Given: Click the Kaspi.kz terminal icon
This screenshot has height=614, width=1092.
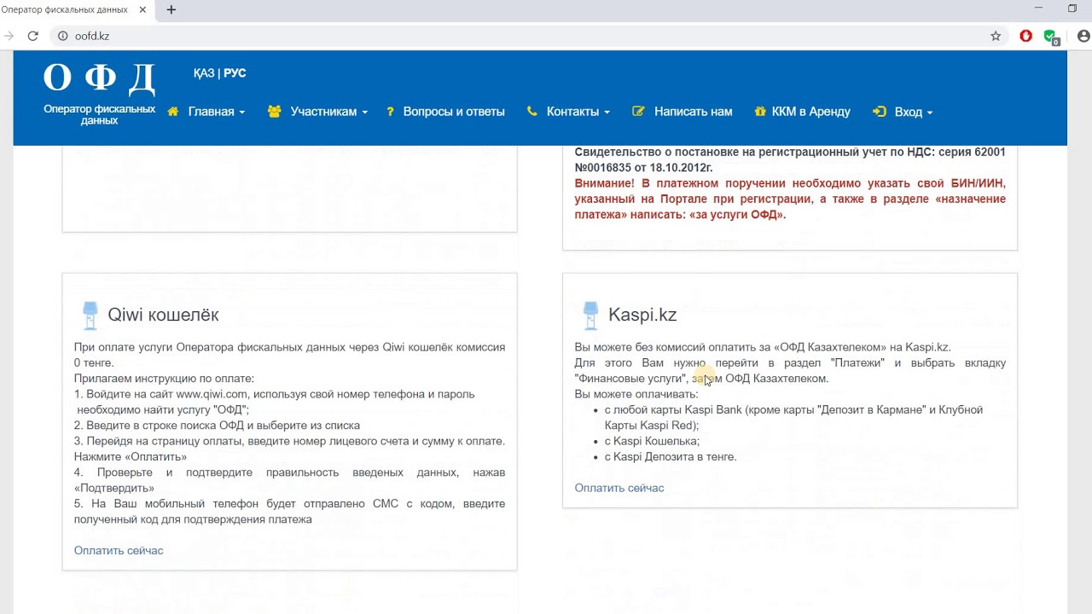Looking at the screenshot, I should (590, 316).
